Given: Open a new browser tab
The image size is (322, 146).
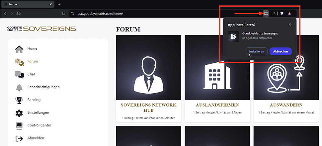Looking at the screenshot, I should [x=59, y=4].
